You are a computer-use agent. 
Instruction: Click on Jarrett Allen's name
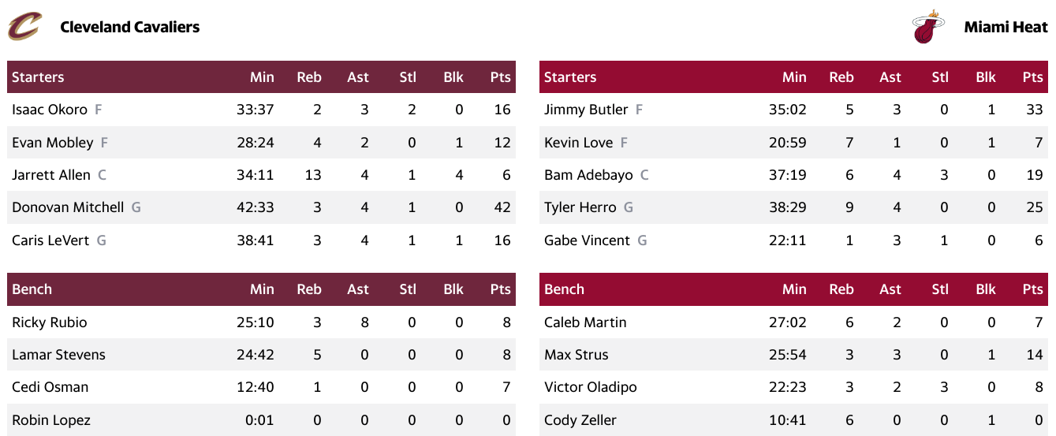(51, 175)
